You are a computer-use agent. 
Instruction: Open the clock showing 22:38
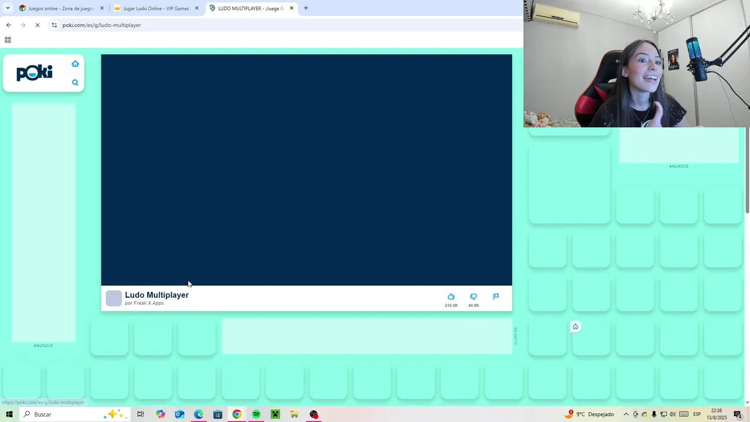pos(717,414)
